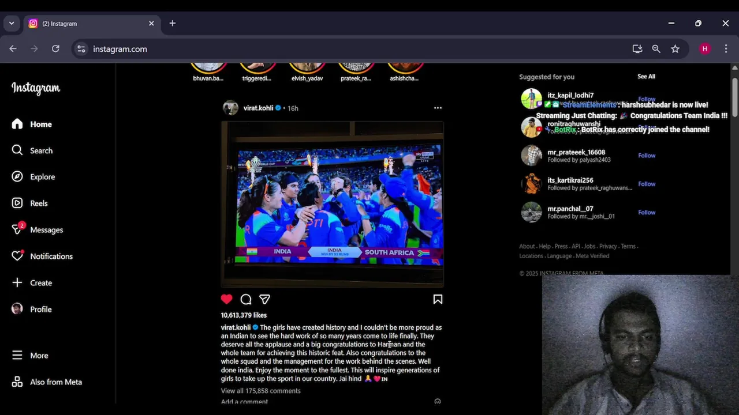Open the cricket post image
Screen dimensions: 739x415
coord(332,204)
